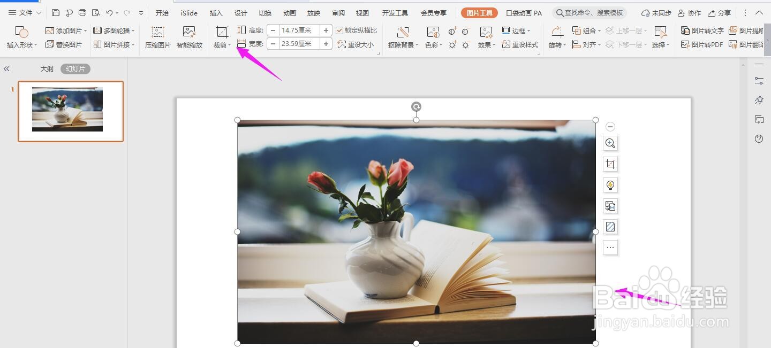Click the Collaborate (协作) button

689,13
